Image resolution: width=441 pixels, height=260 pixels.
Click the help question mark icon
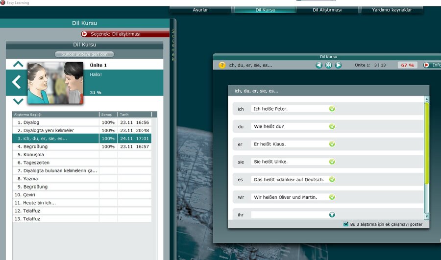[x=222, y=65]
